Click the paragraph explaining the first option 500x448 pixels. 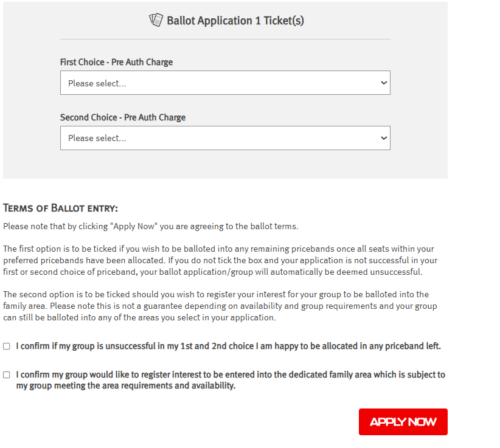(x=220, y=260)
